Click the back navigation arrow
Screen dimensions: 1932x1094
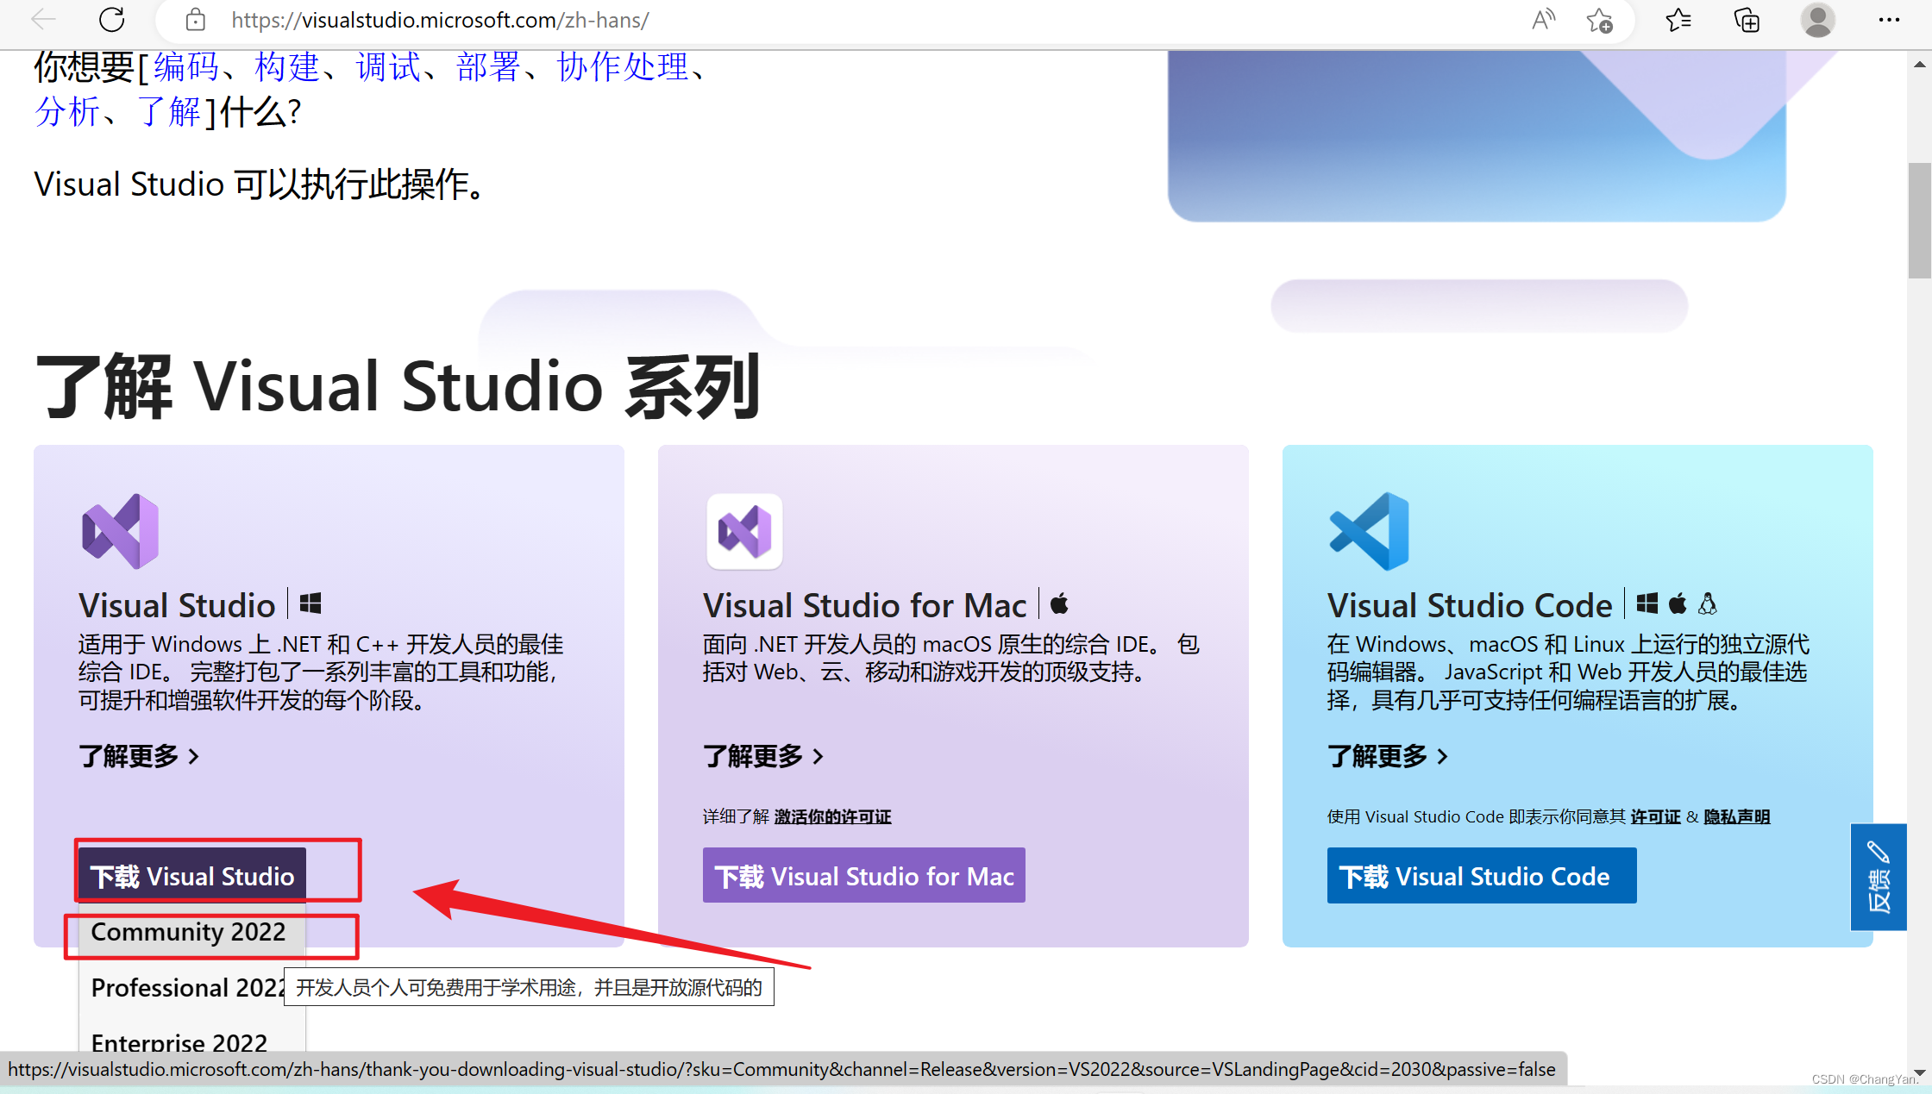(41, 19)
